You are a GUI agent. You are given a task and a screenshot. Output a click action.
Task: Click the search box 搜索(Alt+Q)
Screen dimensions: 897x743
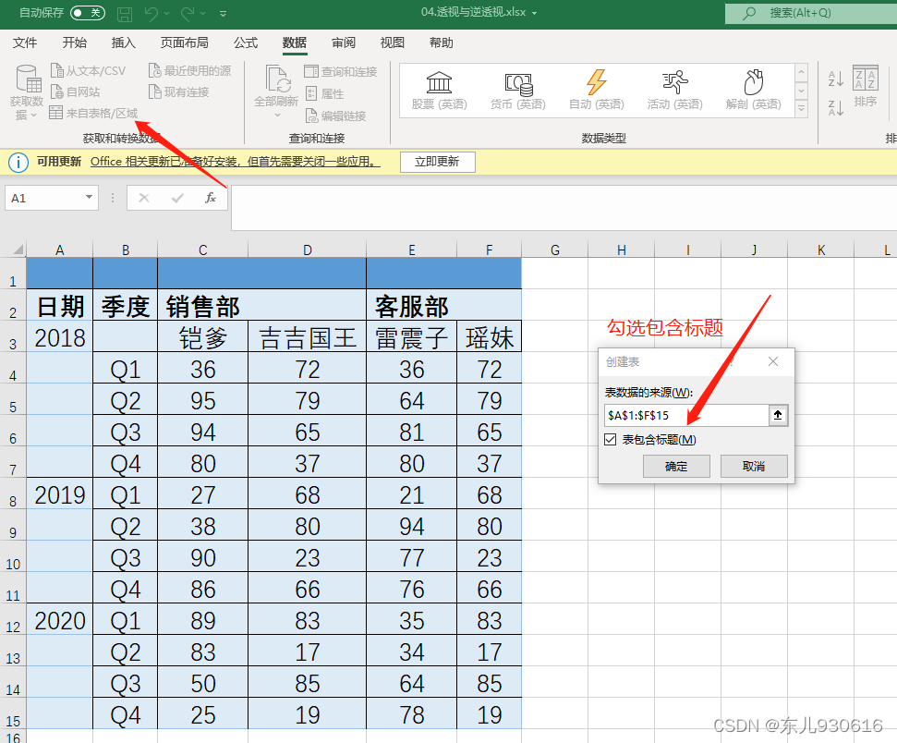click(810, 13)
